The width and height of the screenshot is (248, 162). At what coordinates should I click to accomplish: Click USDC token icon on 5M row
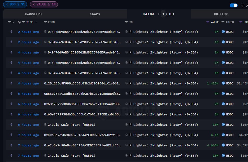click(x=223, y=93)
